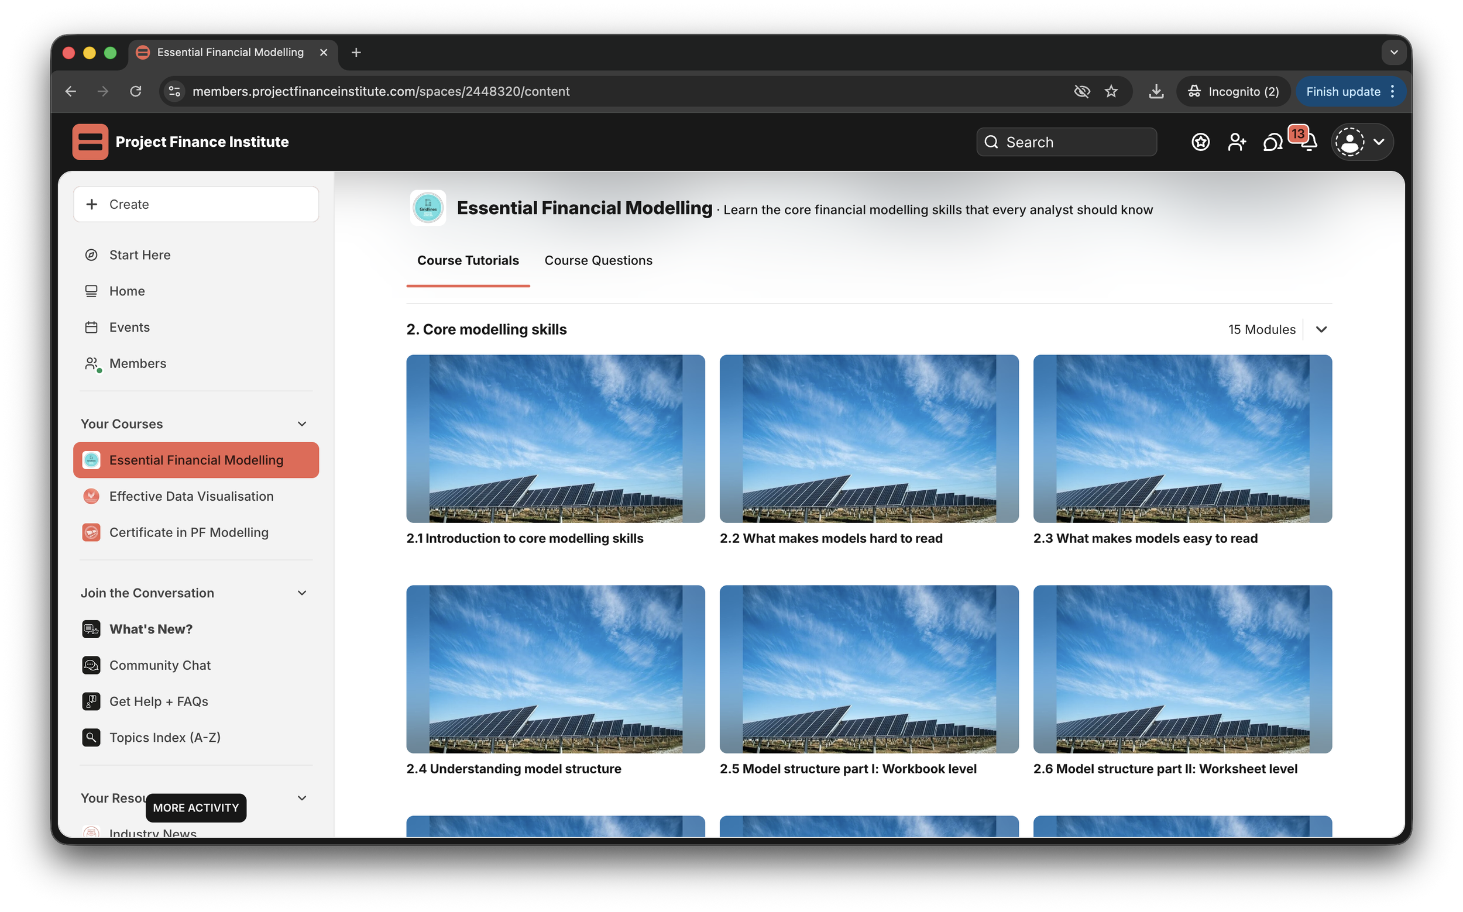Bookmark this page with star icon
1463x912 pixels.
(1111, 91)
